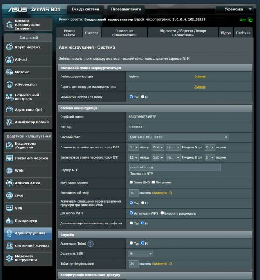Click the local network monitor icon

click(9, 158)
